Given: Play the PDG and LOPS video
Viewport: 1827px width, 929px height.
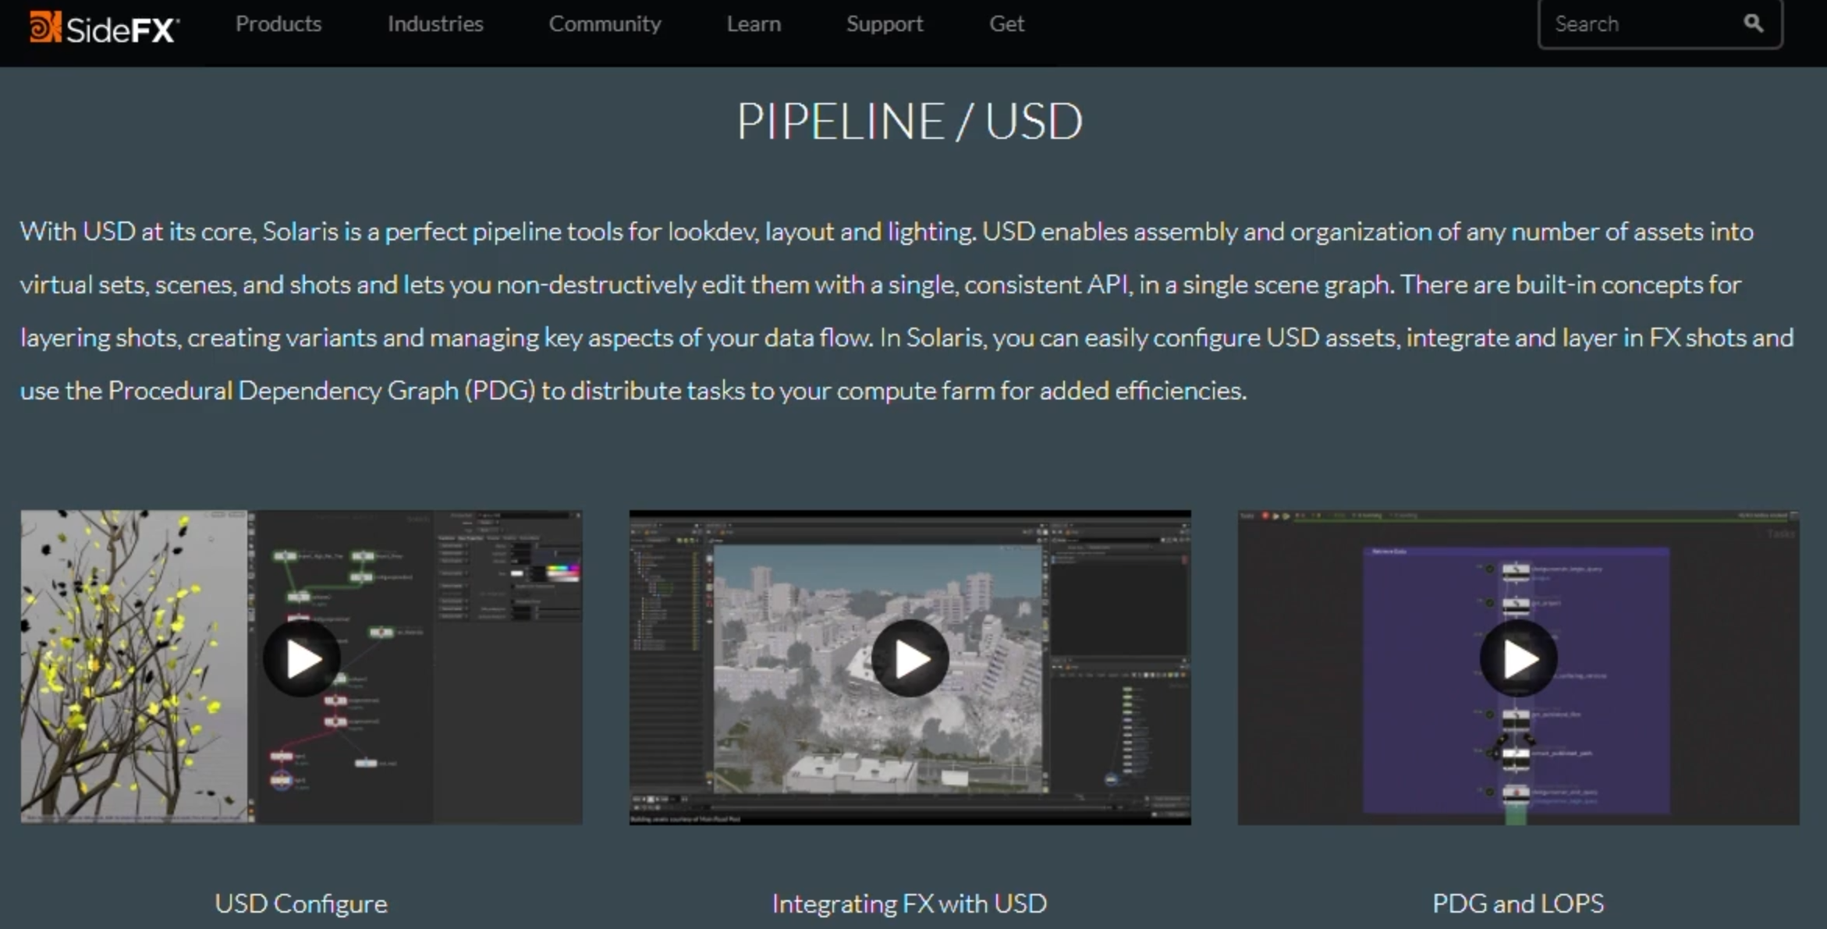Looking at the screenshot, I should [1518, 659].
